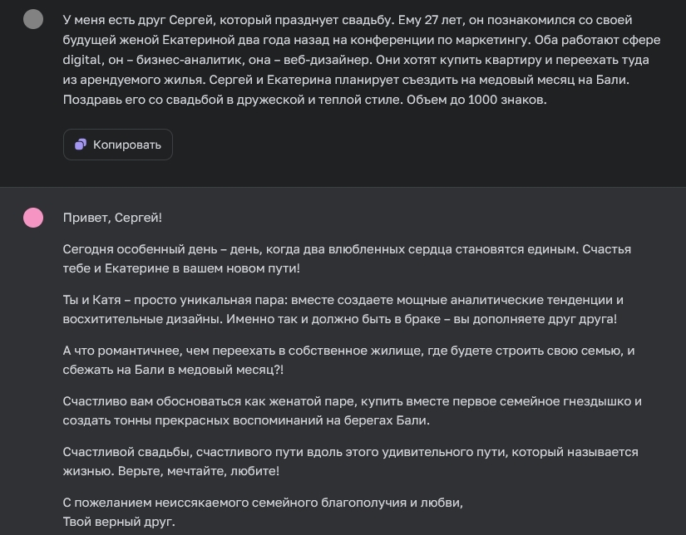The height and width of the screenshot is (535, 686).
Task: Click the copy icon beside Копировать
Action: click(x=81, y=145)
